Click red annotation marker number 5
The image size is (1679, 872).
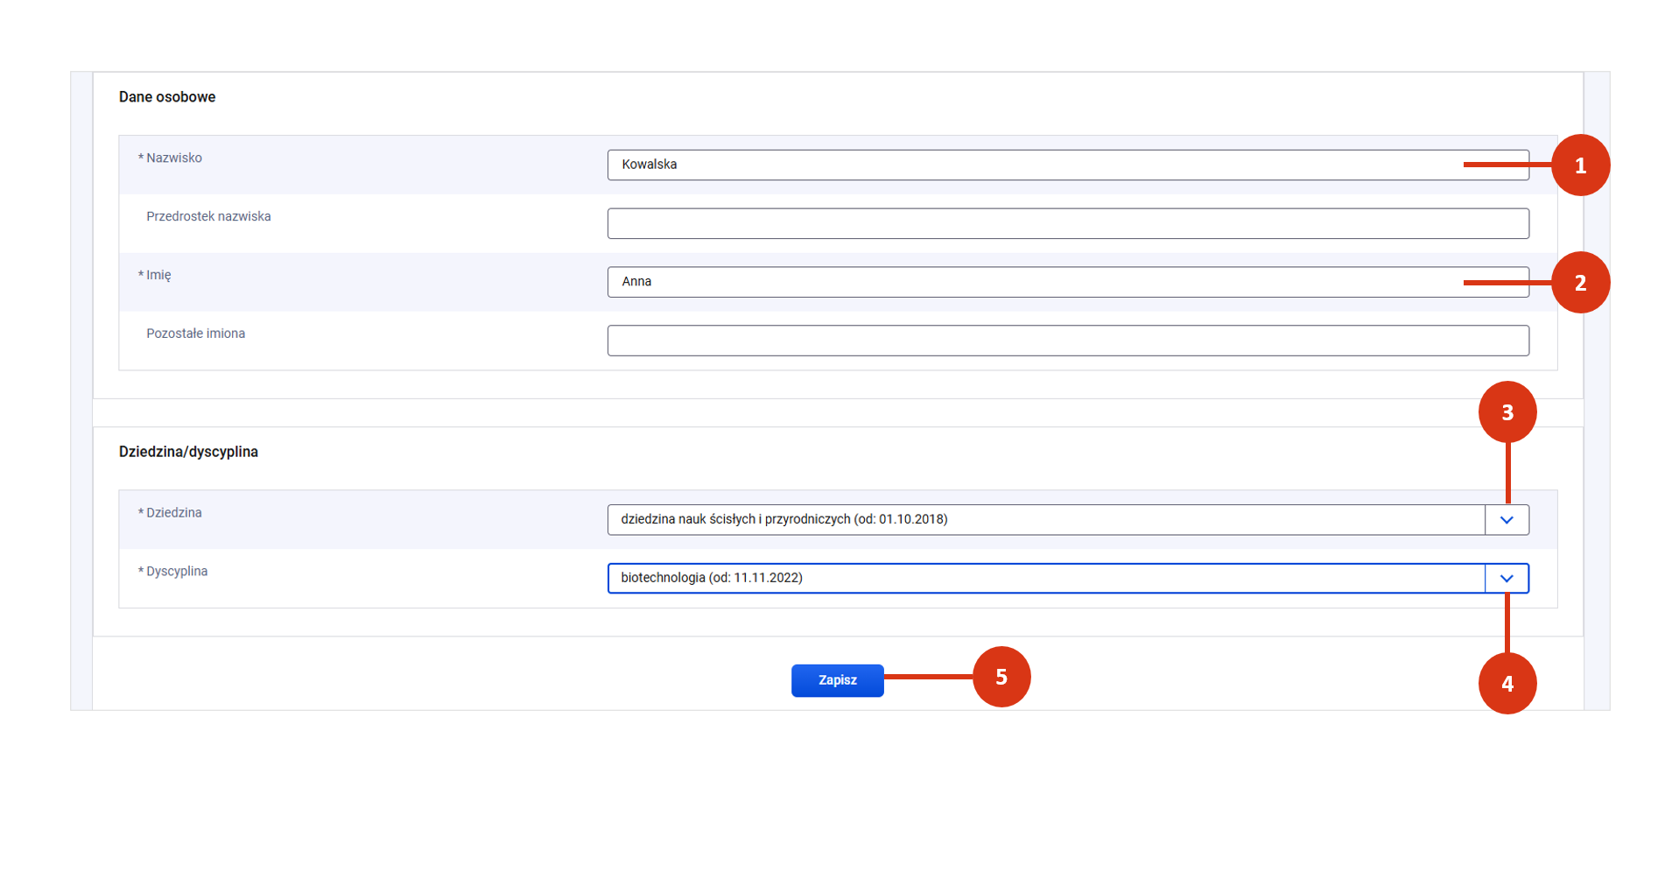point(1001,677)
